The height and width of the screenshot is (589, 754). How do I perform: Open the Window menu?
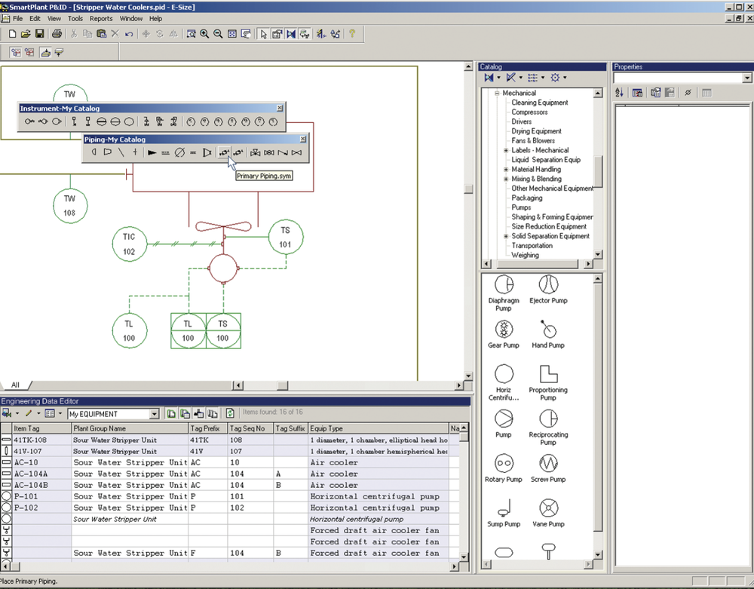(130, 19)
